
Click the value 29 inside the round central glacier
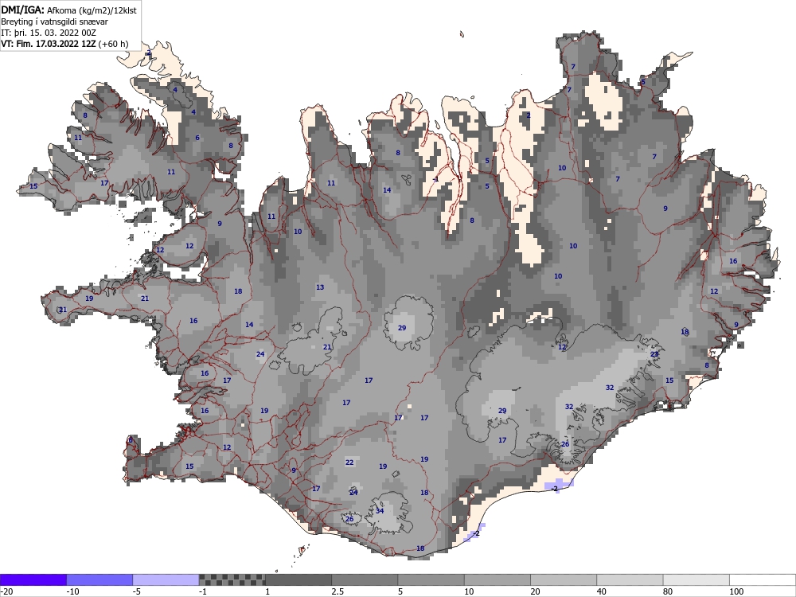402,328
